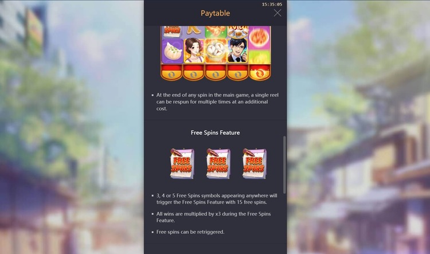The width and height of the screenshot is (430, 254).
Task: Click the Free Spins Feature heading
Action: [x=215, y=132]
